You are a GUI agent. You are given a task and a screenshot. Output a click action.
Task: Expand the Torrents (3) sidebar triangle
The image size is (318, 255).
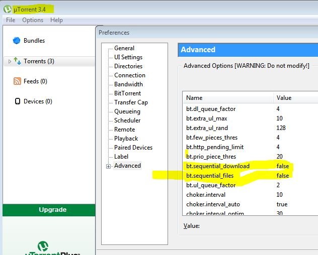tap(10, 61)
